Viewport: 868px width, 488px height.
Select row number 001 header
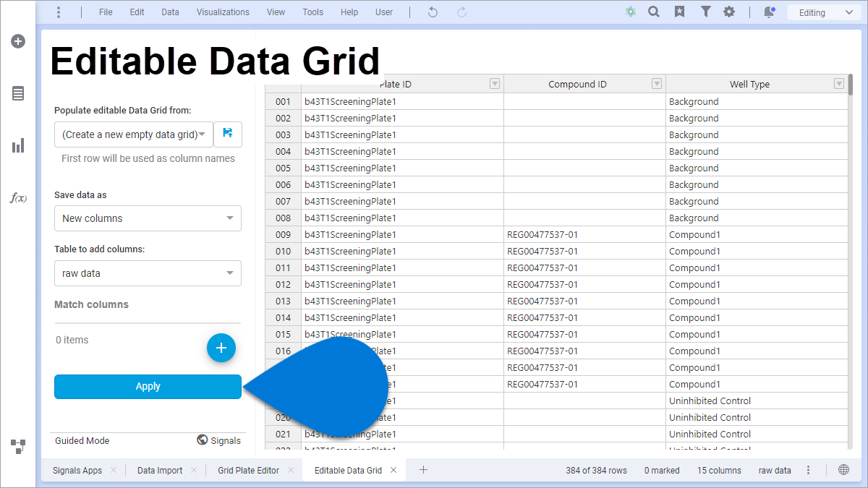(x=283, y=101)
